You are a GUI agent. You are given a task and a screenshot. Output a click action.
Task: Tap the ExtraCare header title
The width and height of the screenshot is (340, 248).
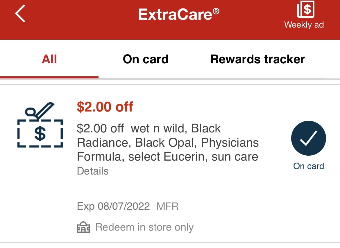tap(179, 14)
